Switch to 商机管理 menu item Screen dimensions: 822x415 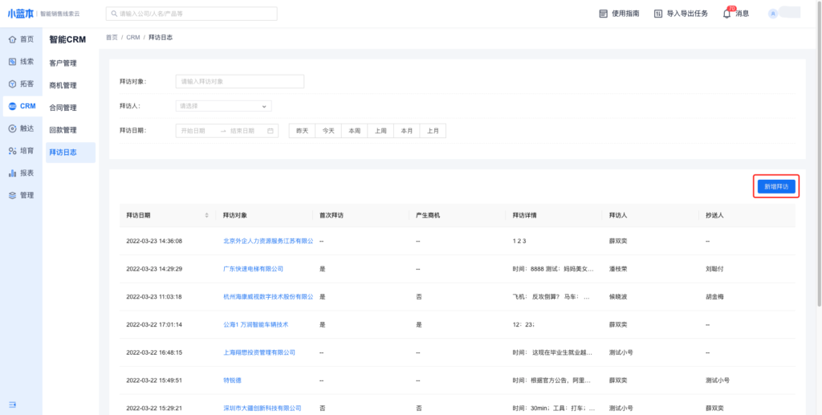click(63, 86)
